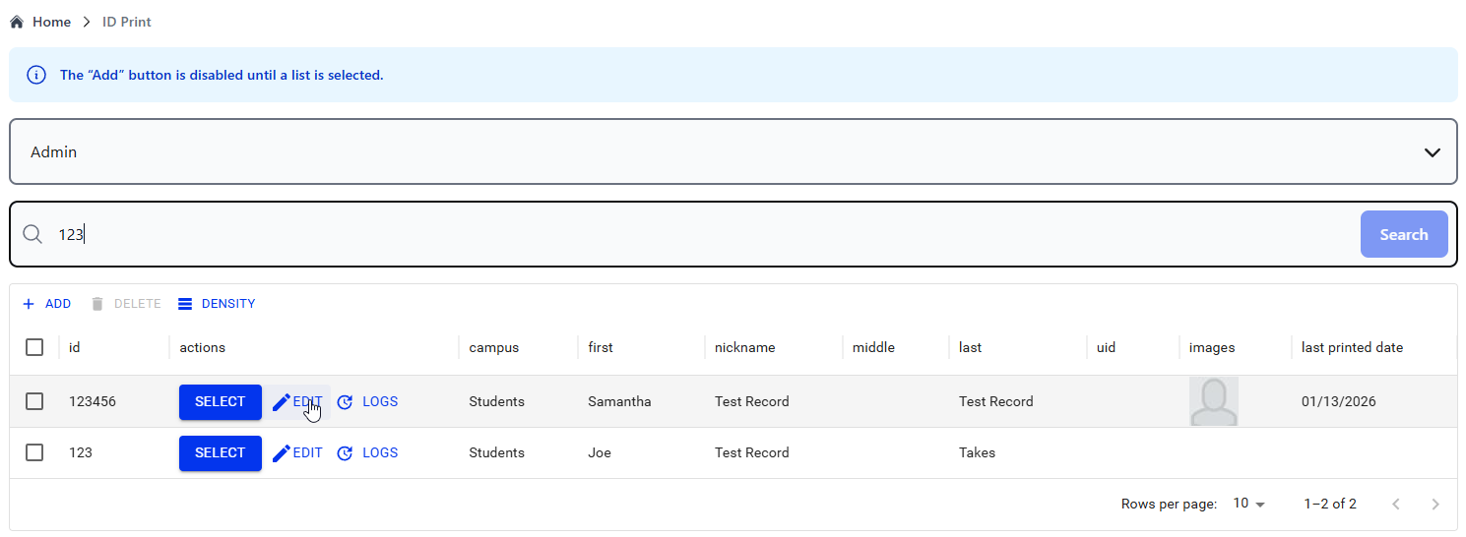Image resolution: width=1466 pixels, height=537 pixels.
Task: Click the ID Print breadcrumb item
Action: [127, 22]
